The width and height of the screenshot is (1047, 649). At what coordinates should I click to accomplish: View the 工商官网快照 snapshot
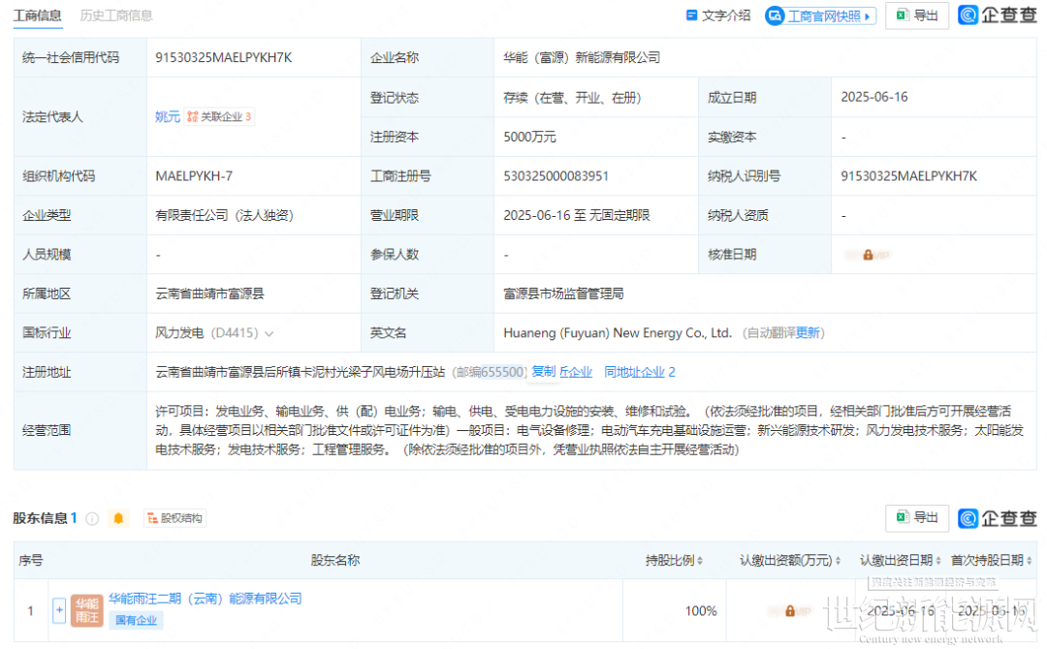tap(821, 15)
